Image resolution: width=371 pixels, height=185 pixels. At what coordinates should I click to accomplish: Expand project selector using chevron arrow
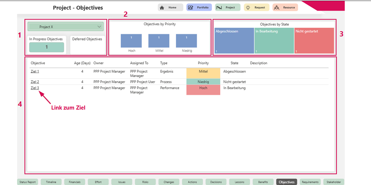pyautogui.click(x=99, y=27)
